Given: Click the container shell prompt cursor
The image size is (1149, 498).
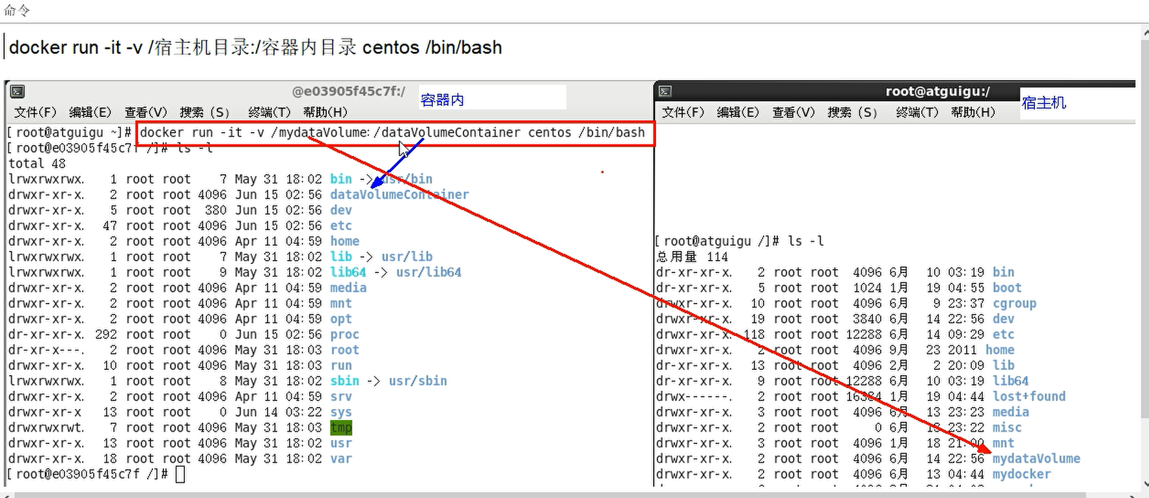Looking at the screenshot, I should click(180, 475).
